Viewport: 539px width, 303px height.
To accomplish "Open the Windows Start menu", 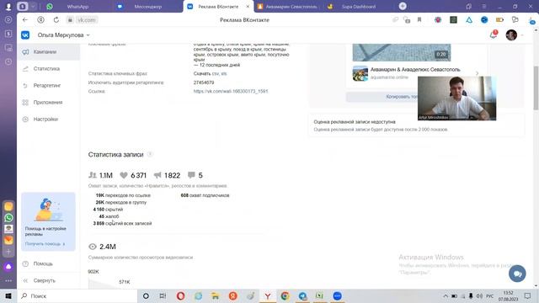I will [x=8, y=295].
